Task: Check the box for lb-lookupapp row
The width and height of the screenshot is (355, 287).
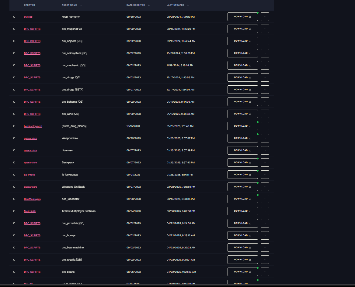Action: point(14,175)
